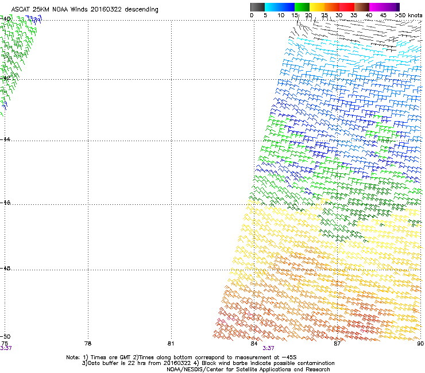This screenshot has width=425, height=373.
Task: Click the '20' legend scale label
Action: coord(309,15)
